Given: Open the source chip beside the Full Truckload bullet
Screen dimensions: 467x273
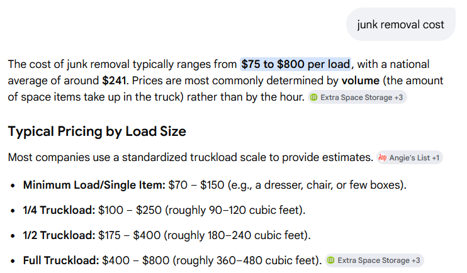Looking at the screenshot, I should [374, 260].
